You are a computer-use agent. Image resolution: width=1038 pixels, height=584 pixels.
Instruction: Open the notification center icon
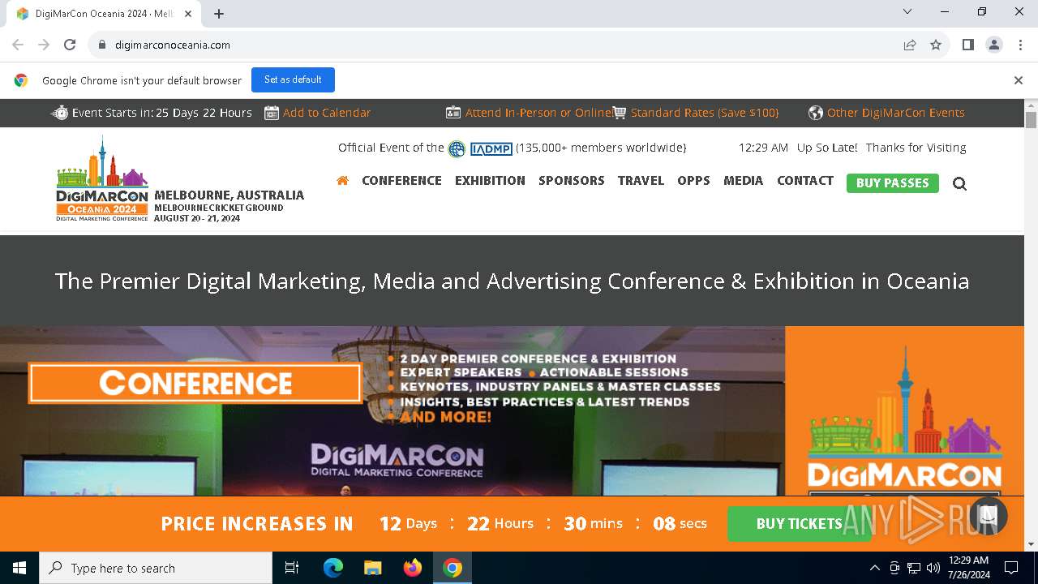click(1011, 568)
